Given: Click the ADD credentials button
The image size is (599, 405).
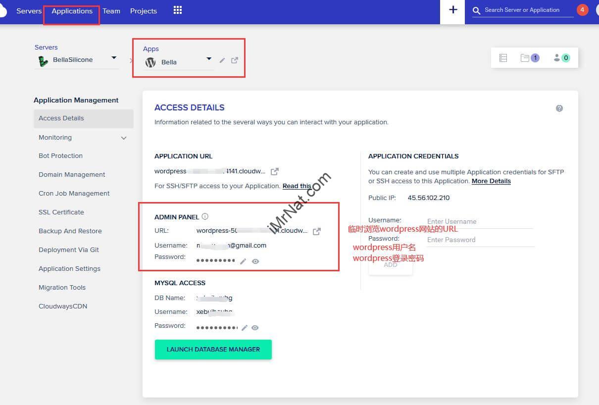Looking at the screenshot, I should point(391,265).
